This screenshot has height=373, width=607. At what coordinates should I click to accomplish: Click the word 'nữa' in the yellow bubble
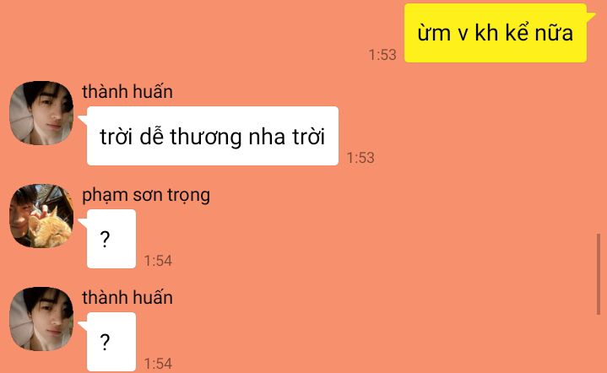(x=554, y=33)
